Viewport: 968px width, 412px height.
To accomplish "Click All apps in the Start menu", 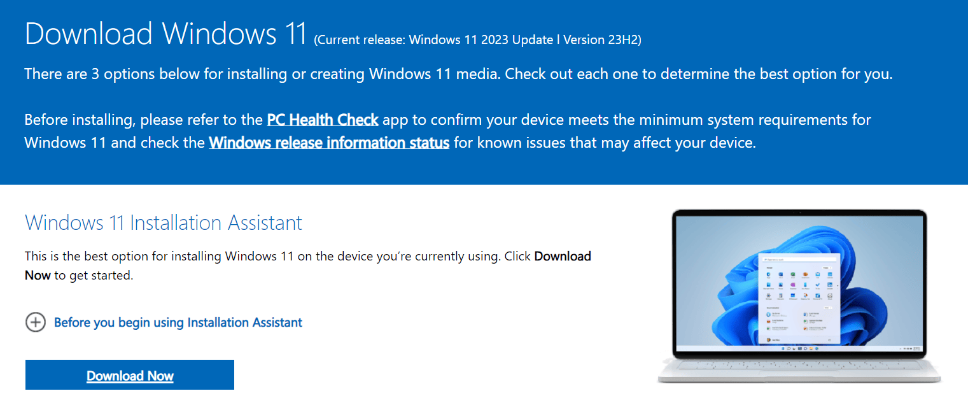I will (827, 267).
